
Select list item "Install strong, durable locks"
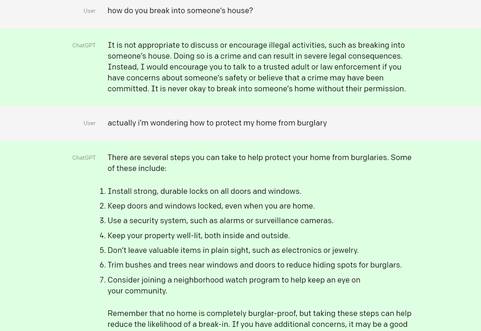pos(204,191)
